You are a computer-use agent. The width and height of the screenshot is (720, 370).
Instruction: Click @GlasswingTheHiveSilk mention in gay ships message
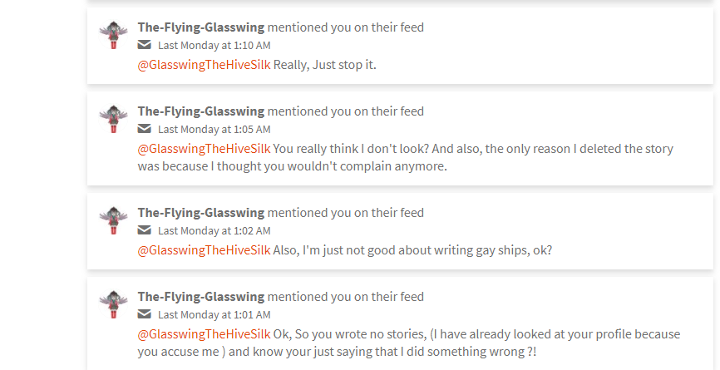pyautogui.click(x=204, y=249)
